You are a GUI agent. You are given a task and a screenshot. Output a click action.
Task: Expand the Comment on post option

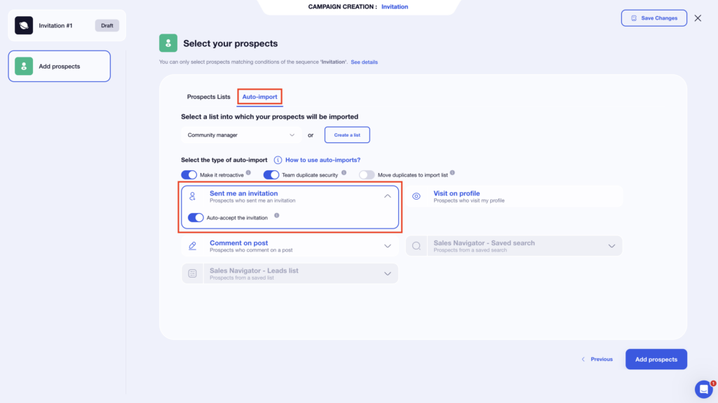click(x=388, y=246)
